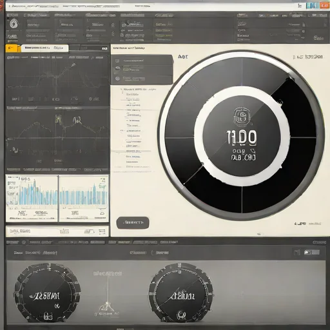The height and width of the screenshot is (330, 330).
Task: Click the blue icon in the title bar
Action: tap(312, 6)
